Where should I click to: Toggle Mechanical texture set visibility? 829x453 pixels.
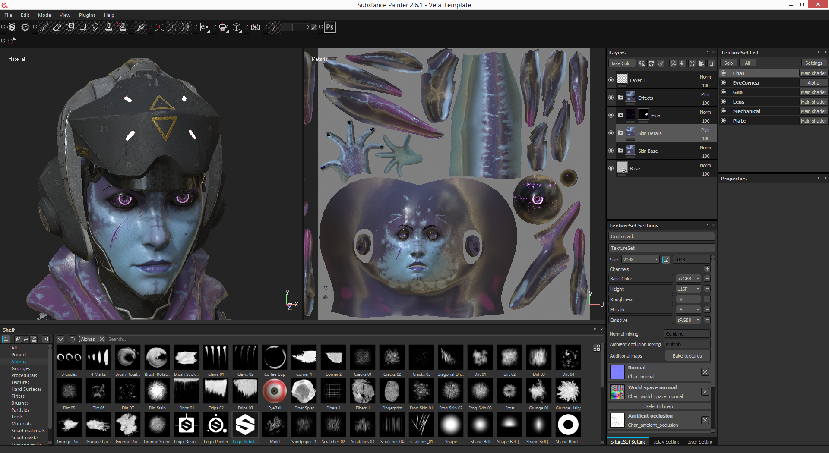point(724,111)
